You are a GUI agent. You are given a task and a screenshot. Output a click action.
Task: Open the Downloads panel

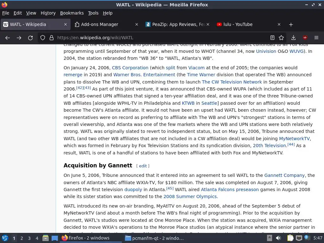(x=293, y=38)
